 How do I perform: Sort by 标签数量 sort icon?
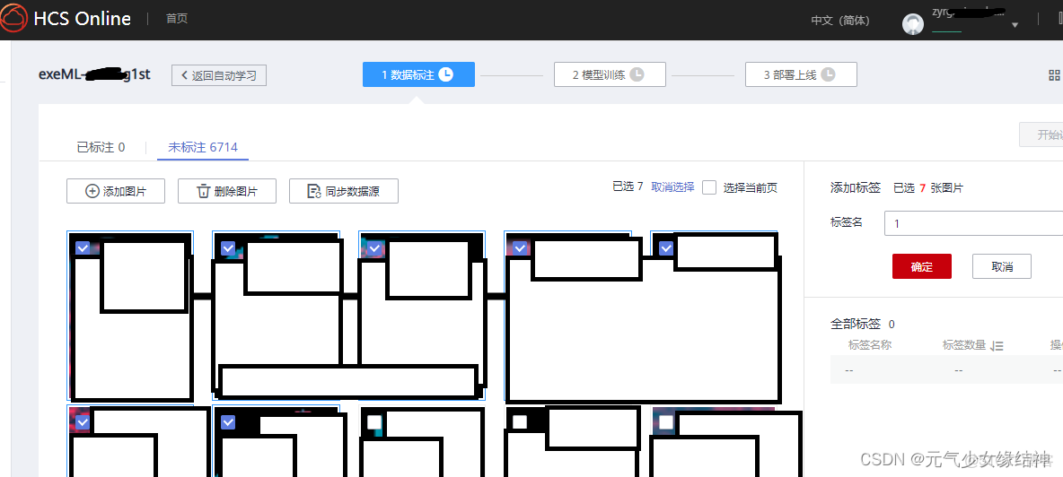pyautogui.click(x=997, y=346)
